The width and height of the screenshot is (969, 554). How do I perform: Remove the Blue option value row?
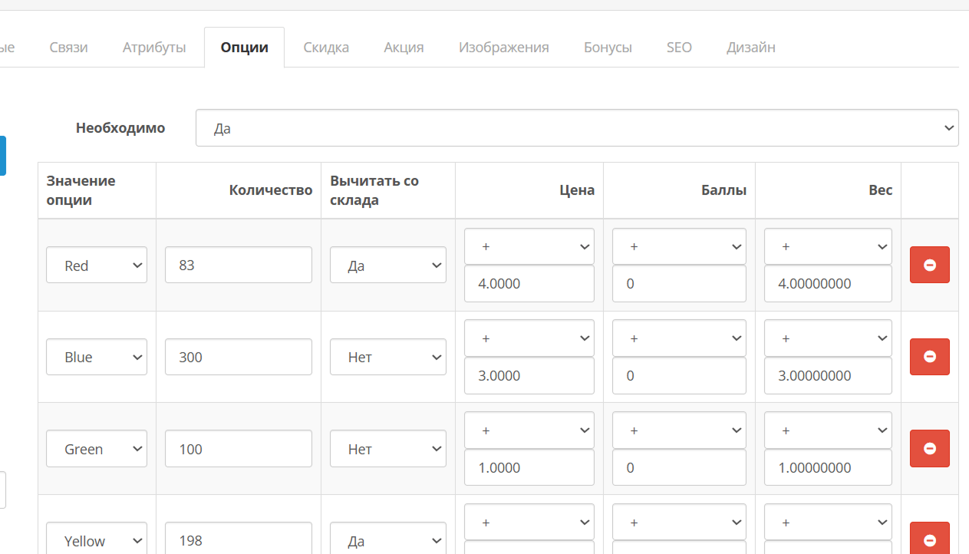[x=930, y=357]
